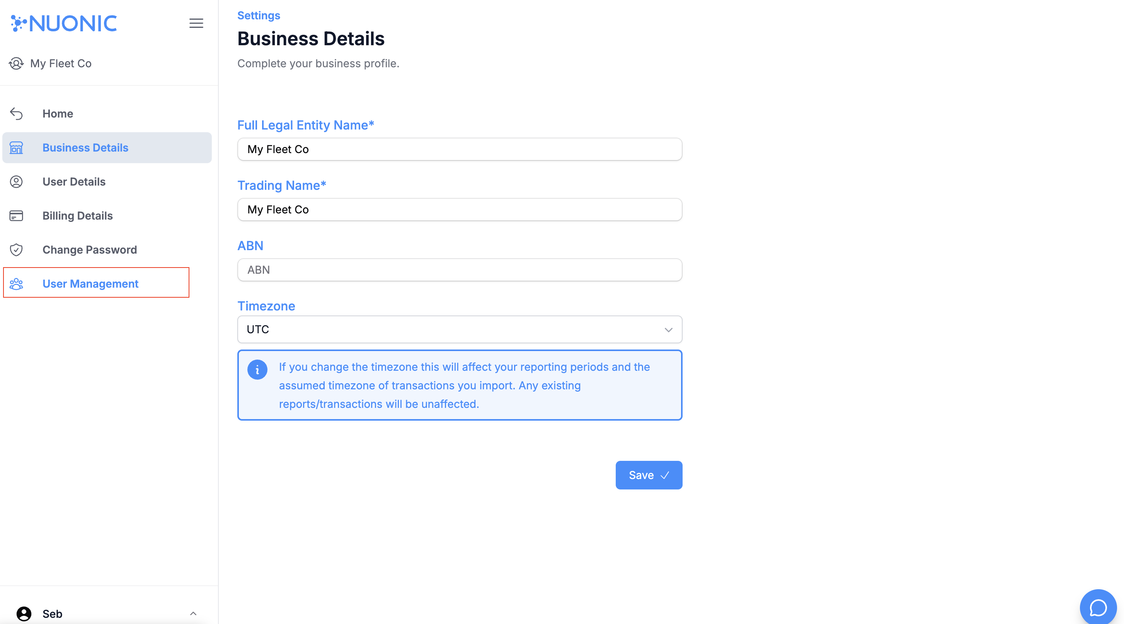This screenshot has height=624, width=1124.
Task: Open Billing Details section
Action: [x=107, y=216]
